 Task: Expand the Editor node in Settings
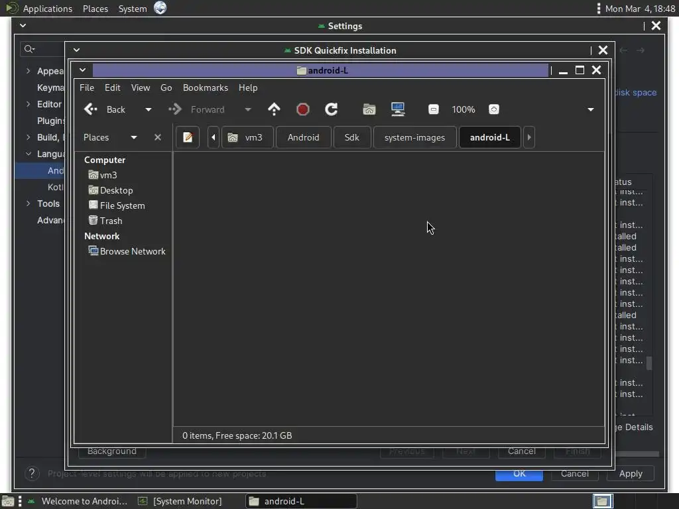[x=28, y=104]
